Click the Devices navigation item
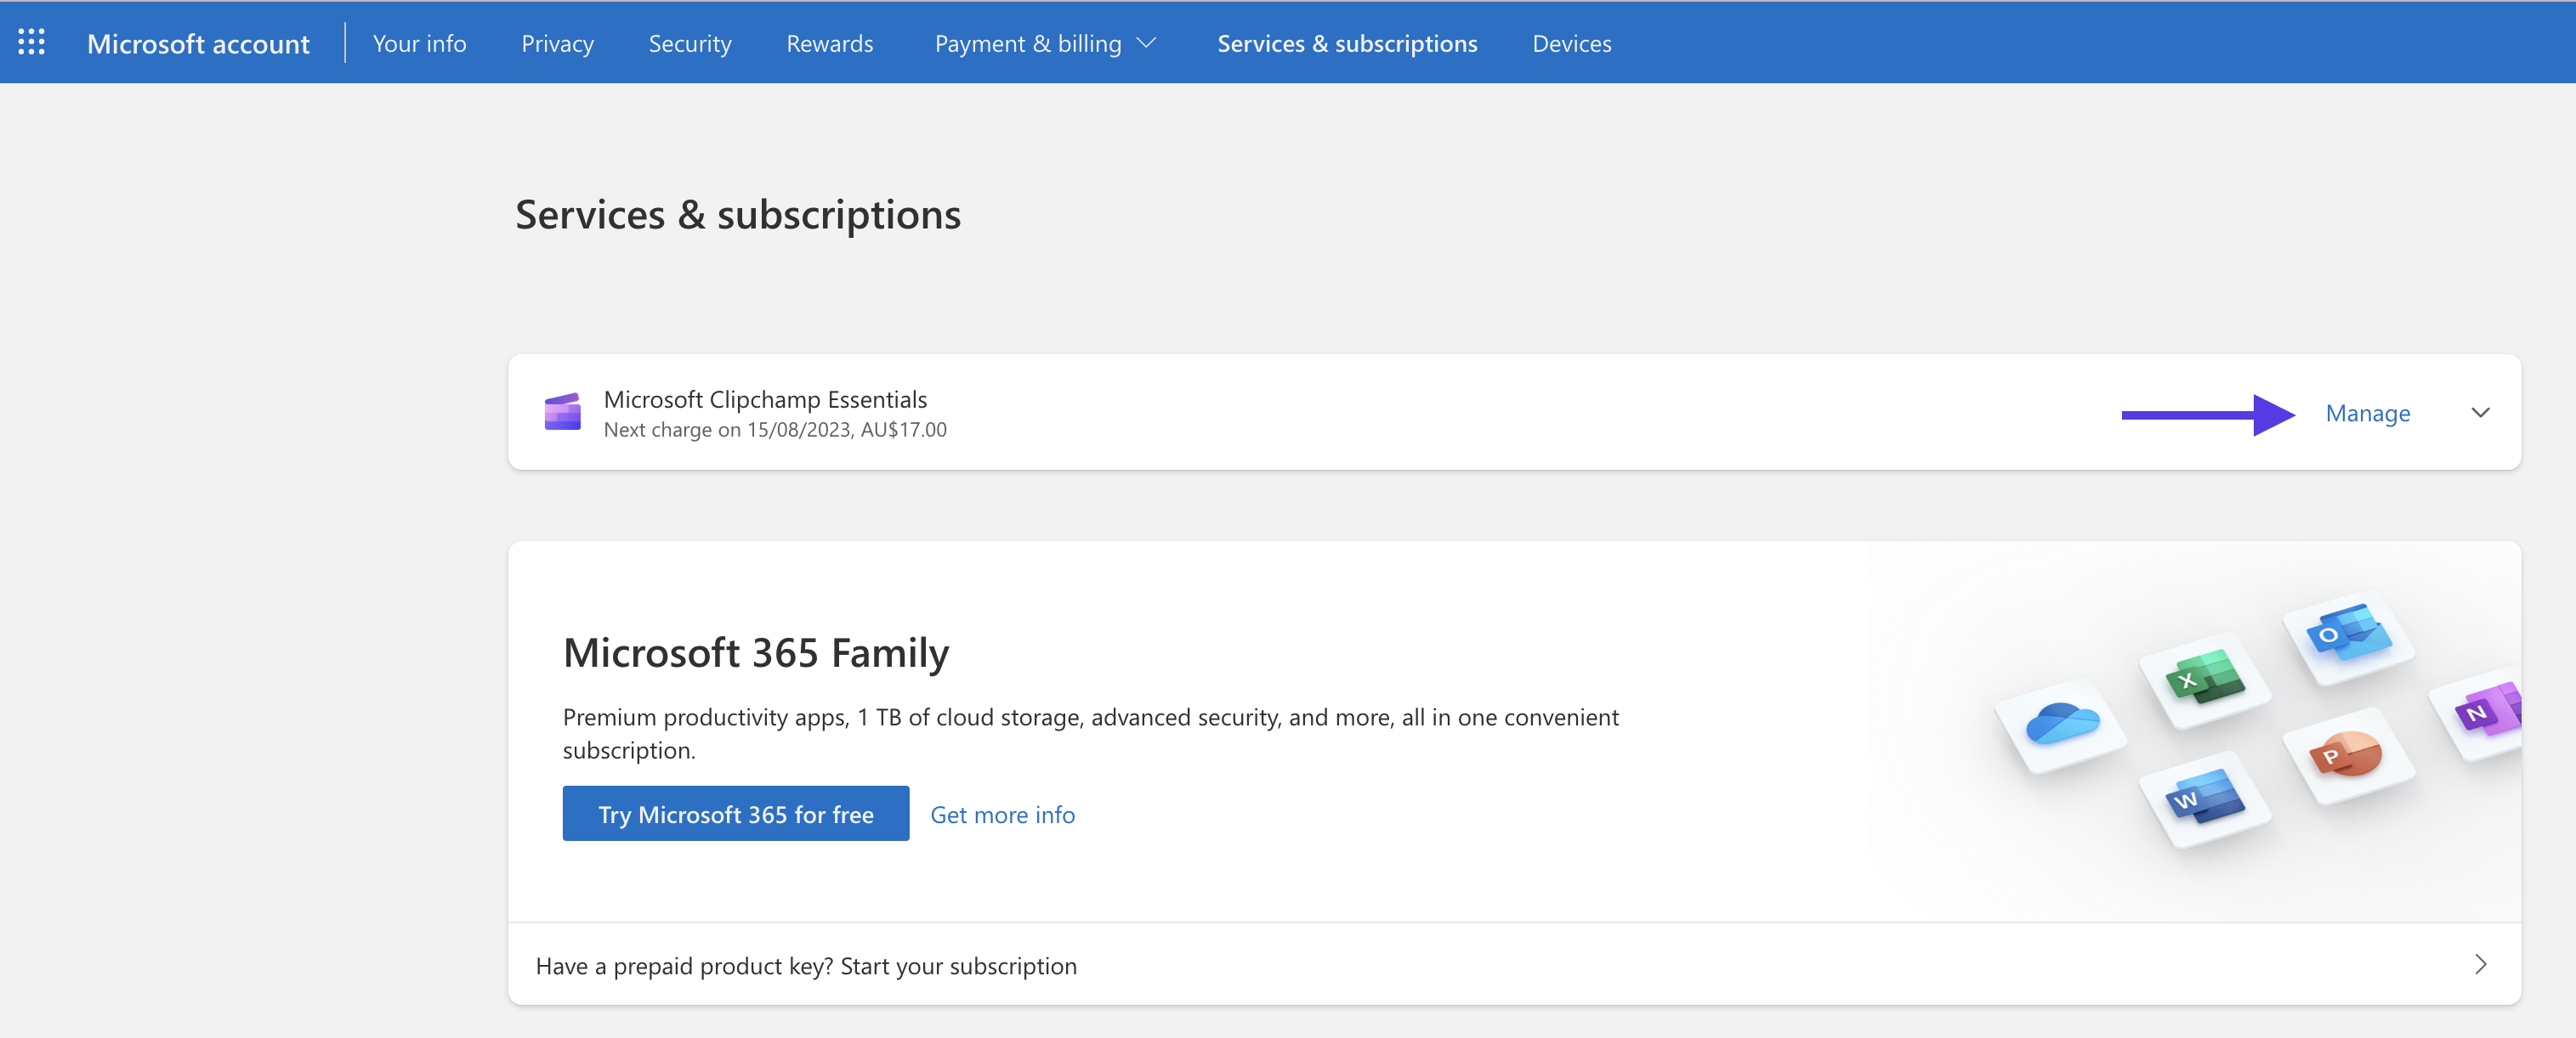This screenshot has width=2576, height=1038. coord(1569,41)
